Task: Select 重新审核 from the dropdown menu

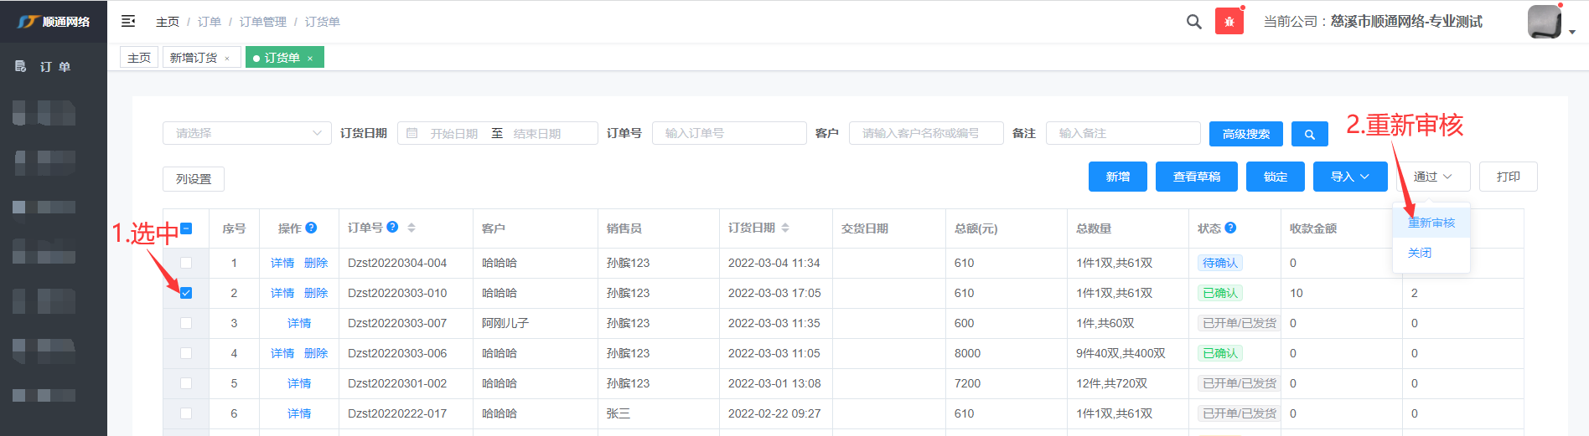Action: click(x=1431, y=223)
